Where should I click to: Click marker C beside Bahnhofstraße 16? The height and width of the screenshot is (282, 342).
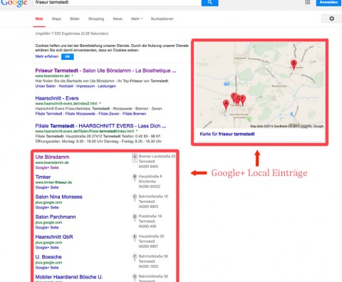135,197
